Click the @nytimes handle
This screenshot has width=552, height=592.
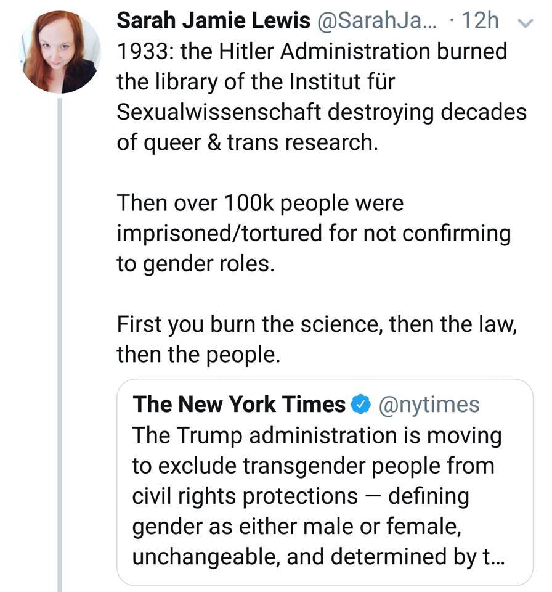[x=428, y=405]
